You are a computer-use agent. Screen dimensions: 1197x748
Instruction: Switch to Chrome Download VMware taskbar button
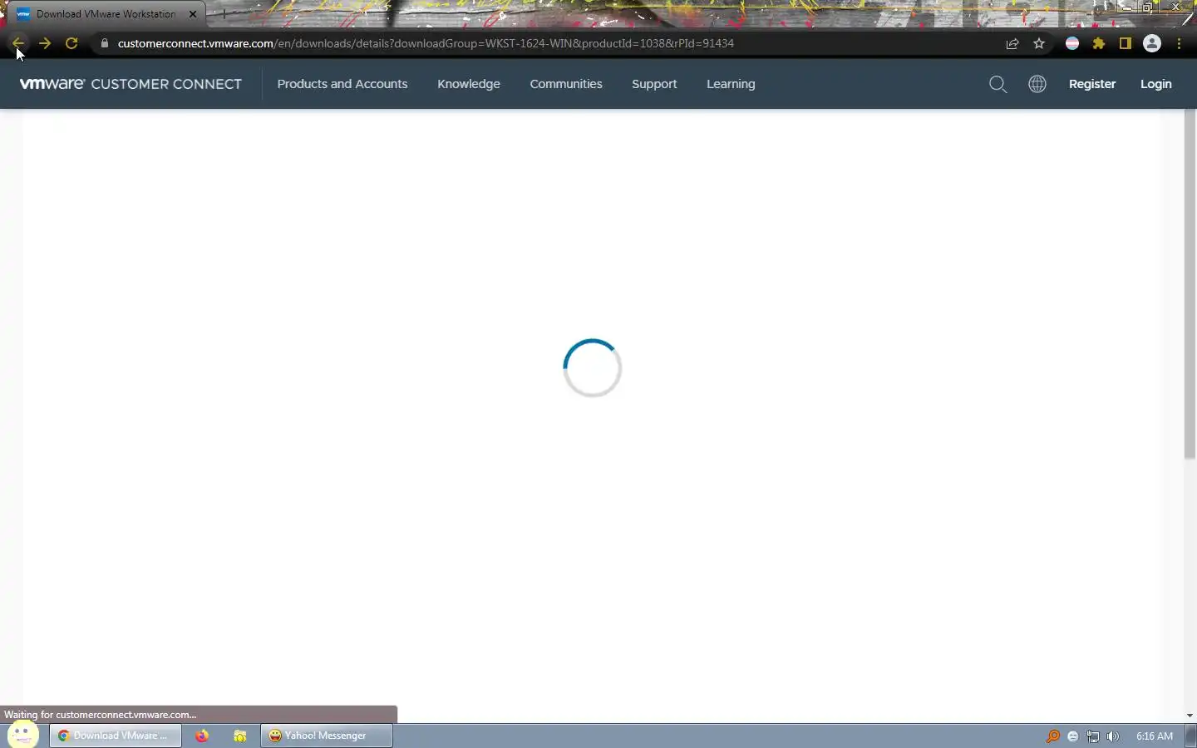point(116,736)
